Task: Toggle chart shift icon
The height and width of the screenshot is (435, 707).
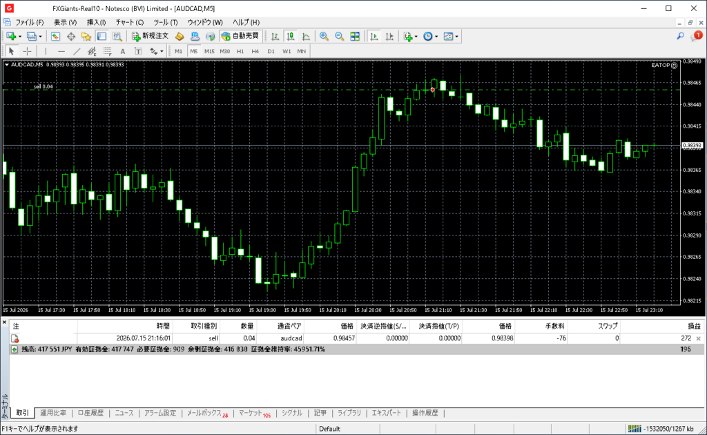Action: [389, 37]
